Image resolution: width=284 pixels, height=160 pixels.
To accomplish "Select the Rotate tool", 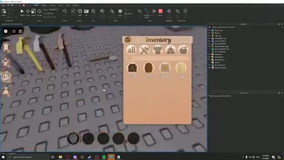I will 39,12.
